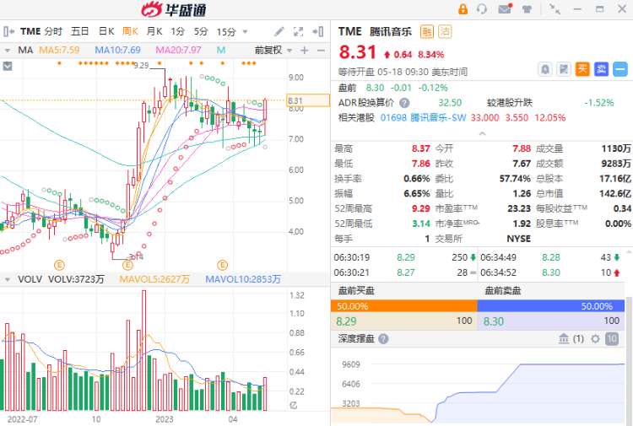Click the 盘前卖盘 header
Screen dimensions: 633x426
503,290
